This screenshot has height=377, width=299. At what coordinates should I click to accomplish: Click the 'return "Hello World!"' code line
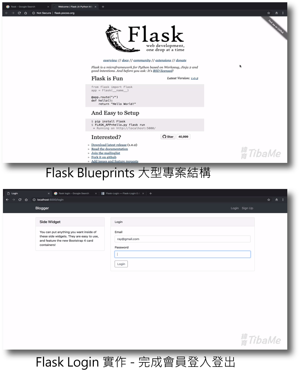(x=117, y=104)
